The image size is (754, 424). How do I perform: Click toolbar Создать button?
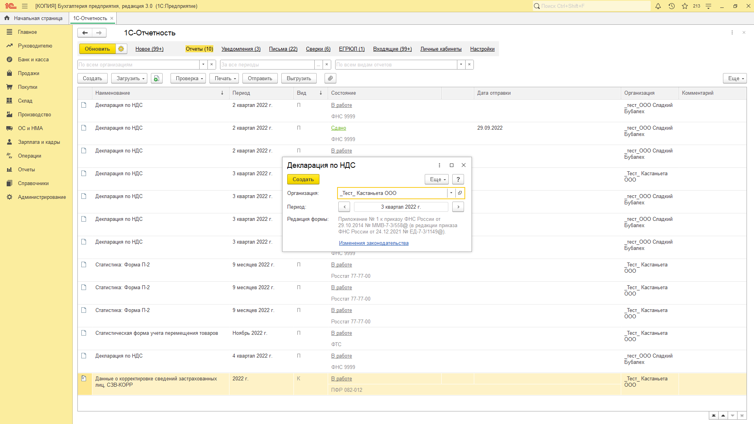pyautogui.click(x=92, y=78)
